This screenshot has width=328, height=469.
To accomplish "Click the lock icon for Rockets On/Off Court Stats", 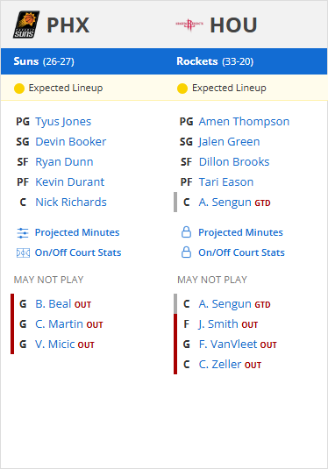I will (x=186, y=252).
